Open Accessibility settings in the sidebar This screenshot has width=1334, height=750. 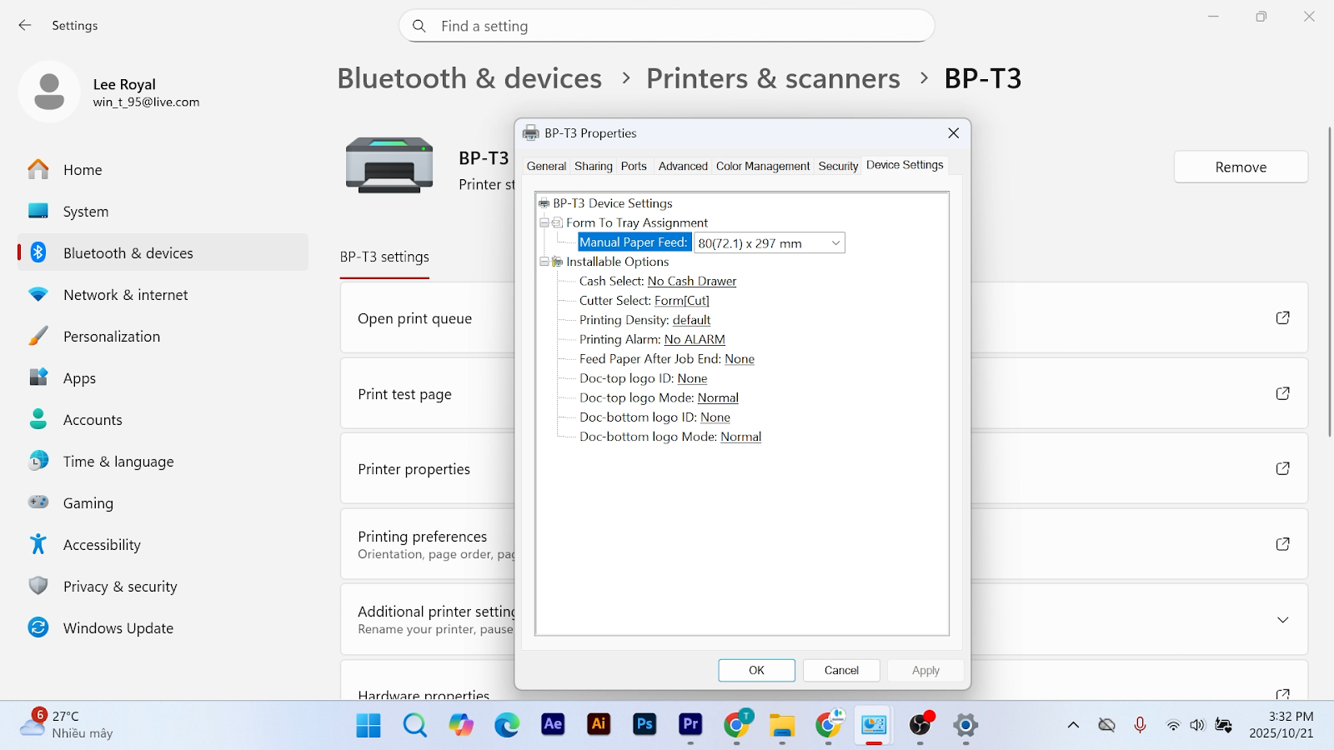102,545
